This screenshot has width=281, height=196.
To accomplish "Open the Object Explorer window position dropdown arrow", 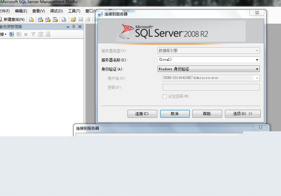I will coord(68,27).
